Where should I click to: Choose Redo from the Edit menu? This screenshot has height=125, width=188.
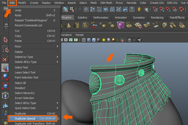pos(34,15)
